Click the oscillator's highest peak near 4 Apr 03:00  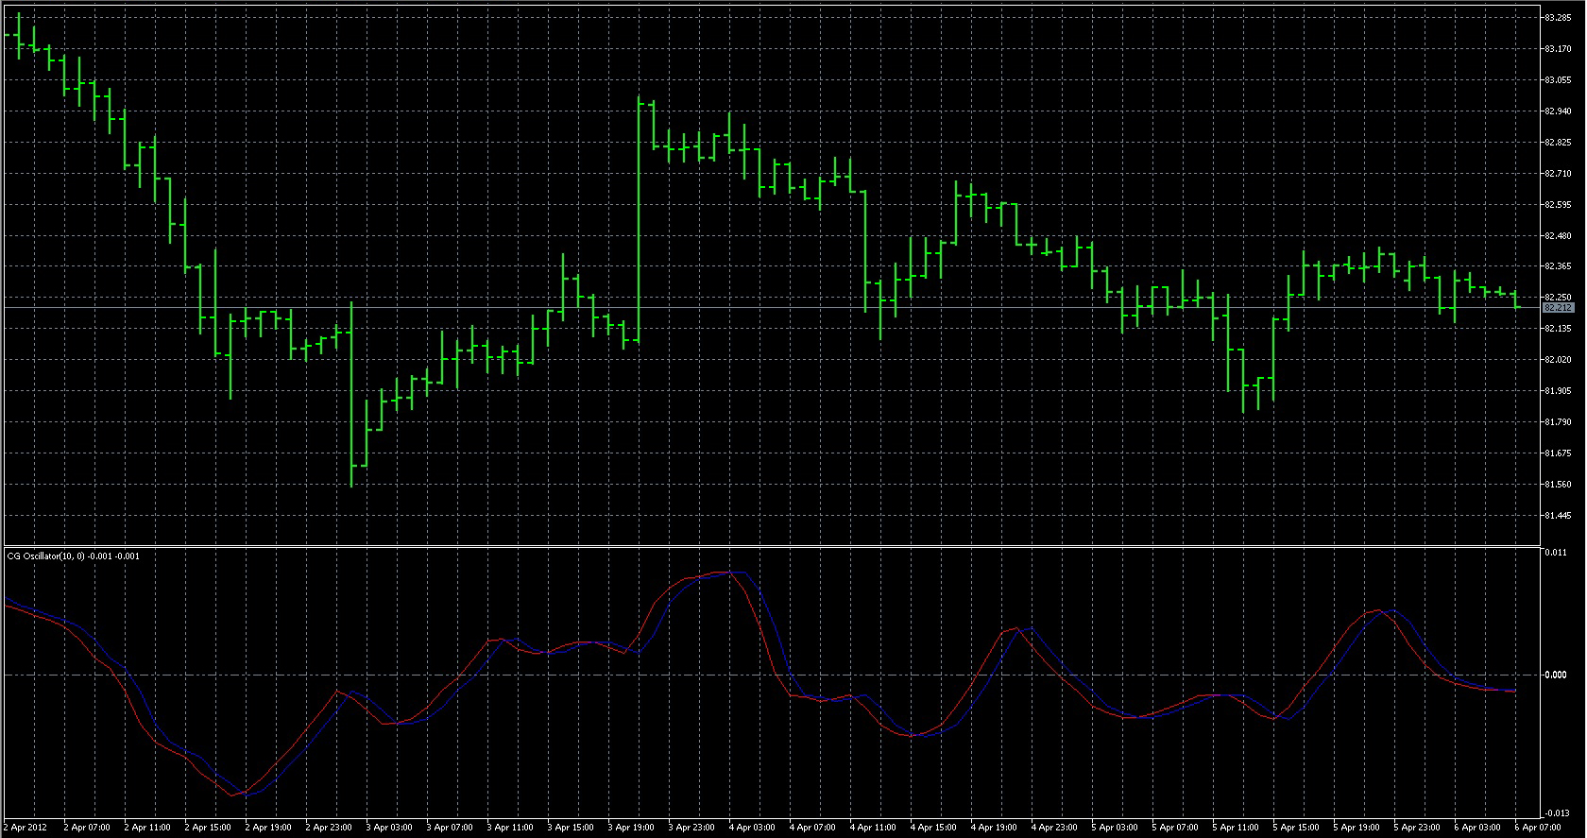click(727, 573)
